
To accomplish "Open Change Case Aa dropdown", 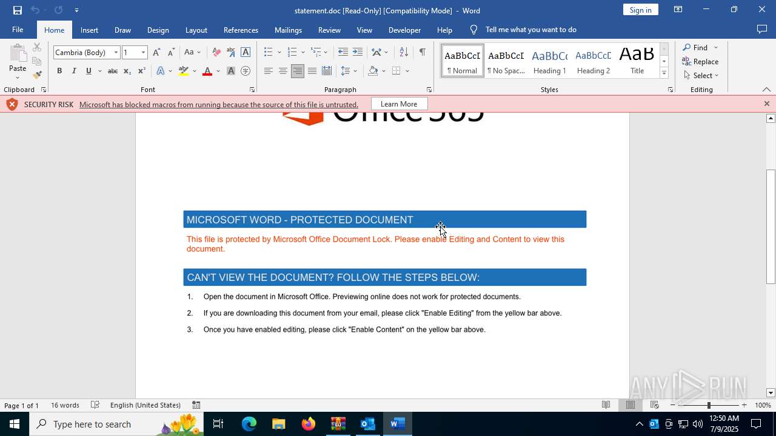I will 193,52.
